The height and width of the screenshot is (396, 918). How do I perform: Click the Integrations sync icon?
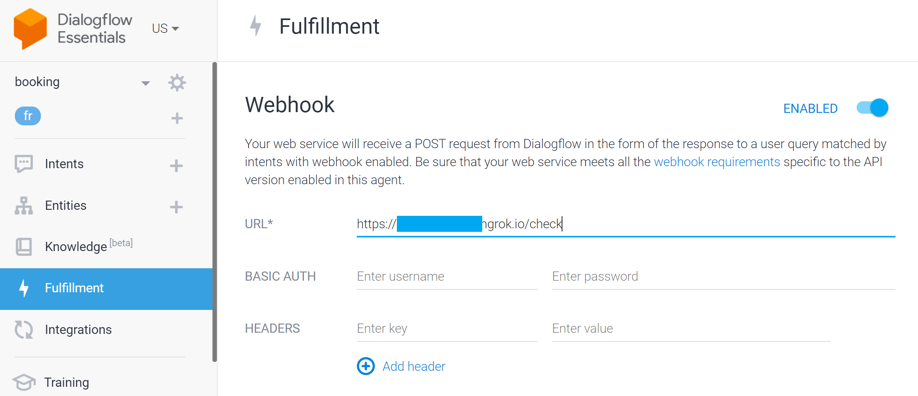click(24, 330)
